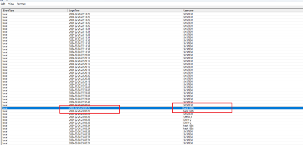Open the Format menu
The image size is (303, 145).
(21, 4)
